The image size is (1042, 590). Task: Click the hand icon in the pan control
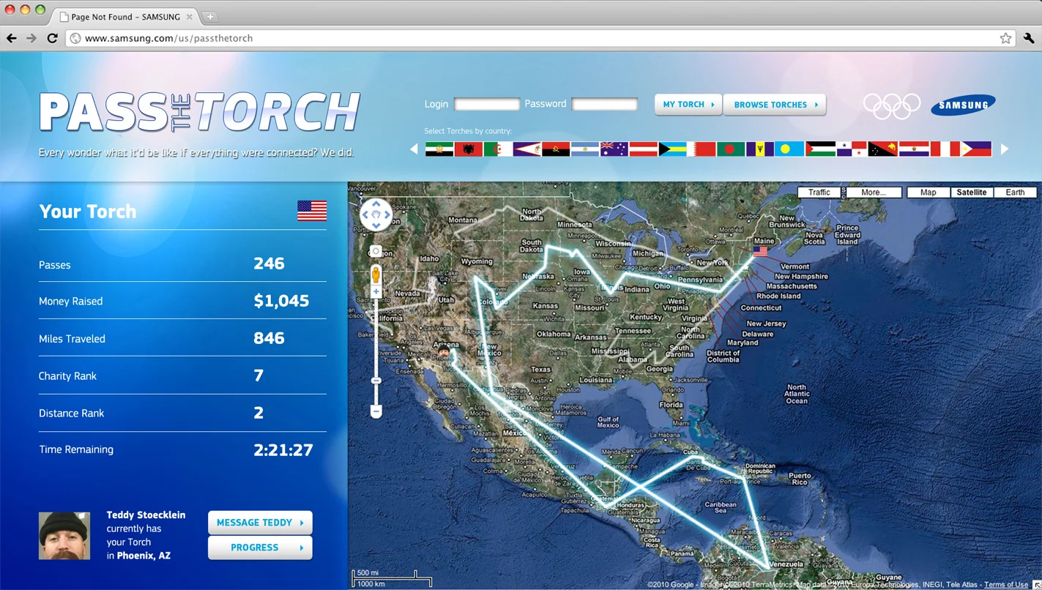point(376,215)
